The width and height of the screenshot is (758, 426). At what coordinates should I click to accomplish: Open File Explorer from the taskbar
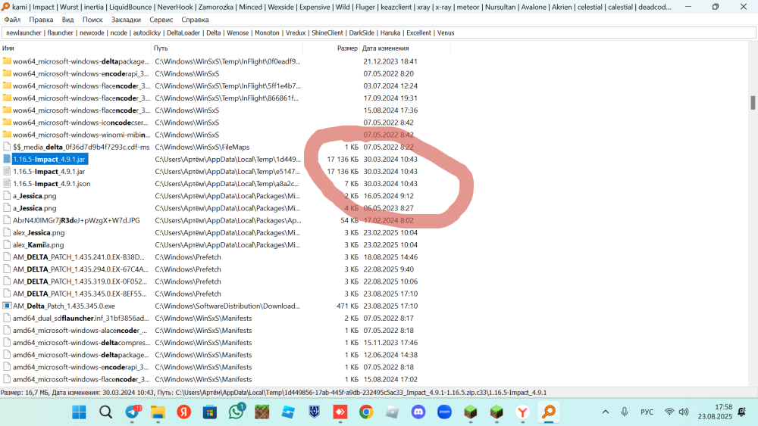point(158,412)
